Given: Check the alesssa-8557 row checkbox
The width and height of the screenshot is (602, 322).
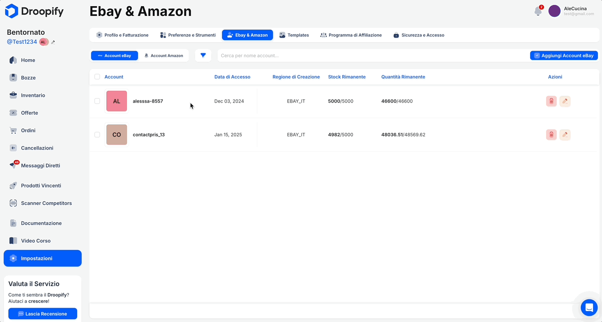Looking at the screenshot, I should click(97, 101).
